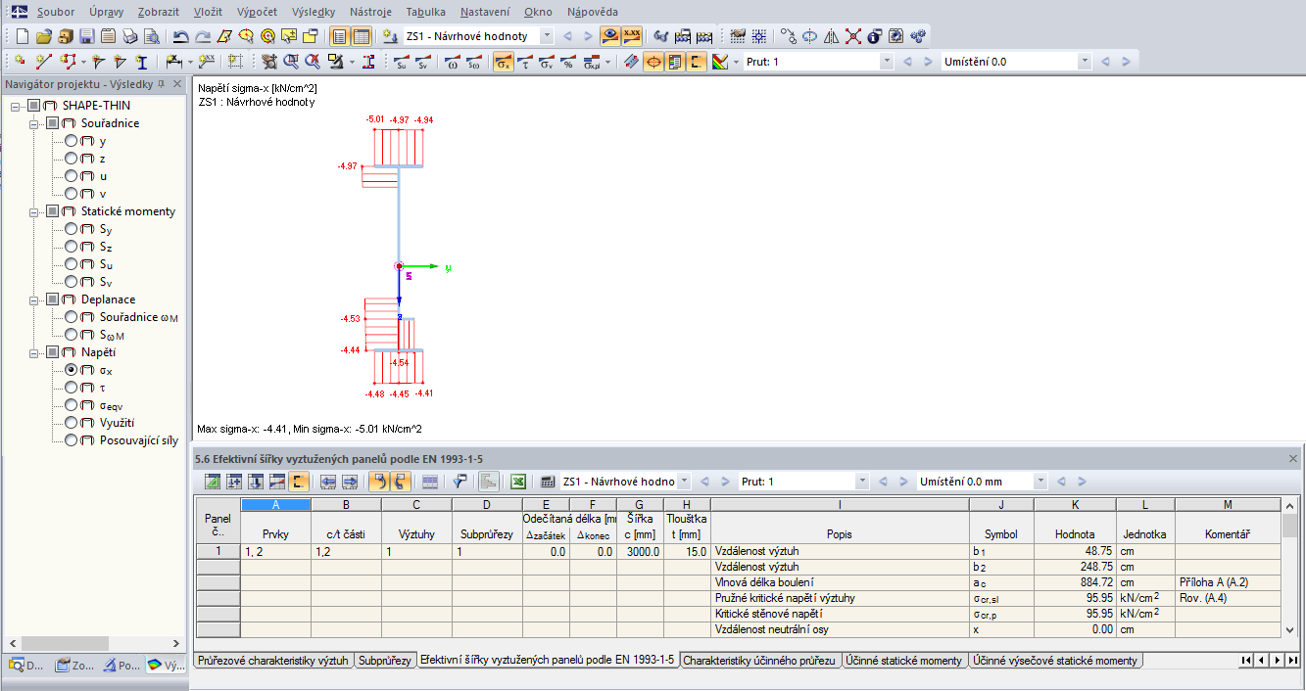1306x691 pixels.
Task: Select the sigma-x radio button under Napětí
Action: (72, 370)
